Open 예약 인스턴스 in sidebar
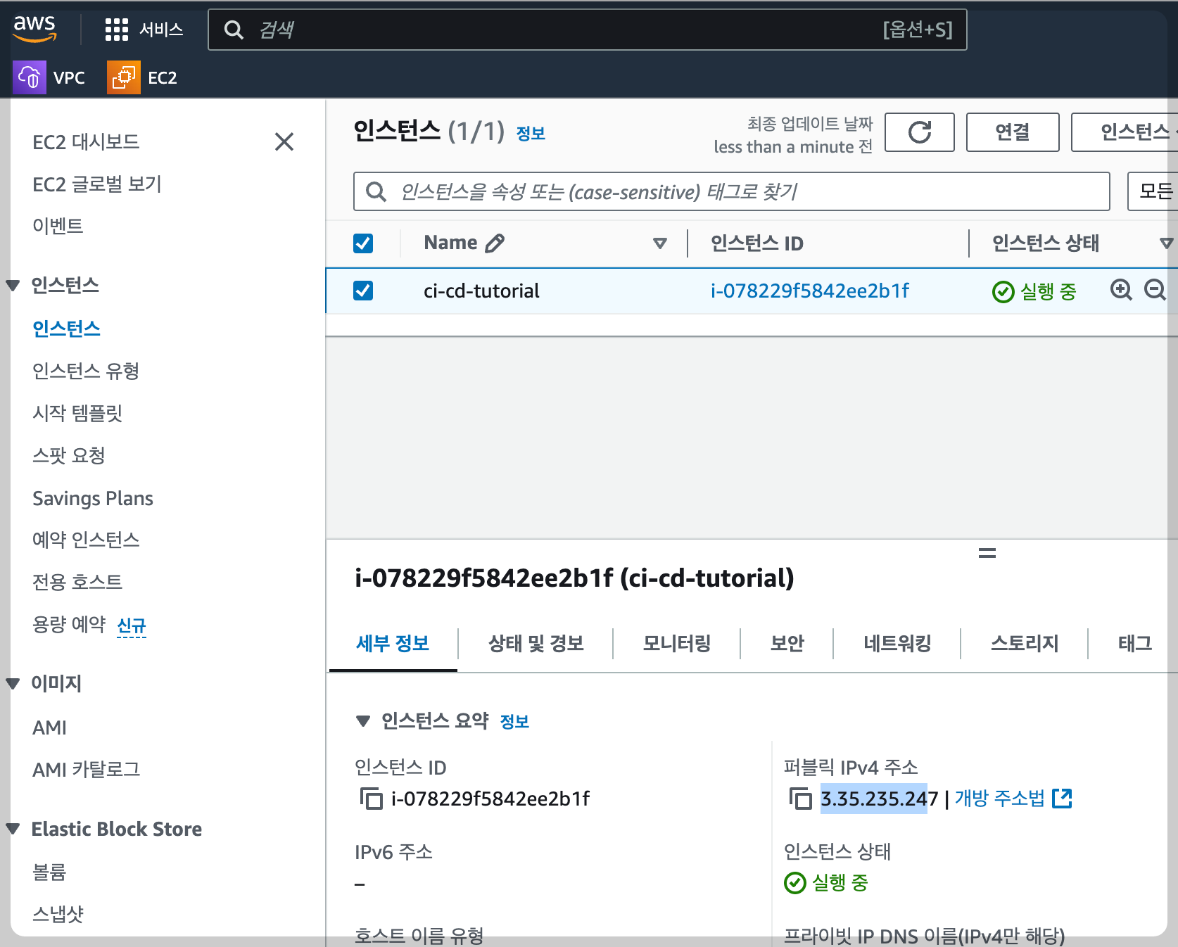1178x947 pixels. pos(86,540)
